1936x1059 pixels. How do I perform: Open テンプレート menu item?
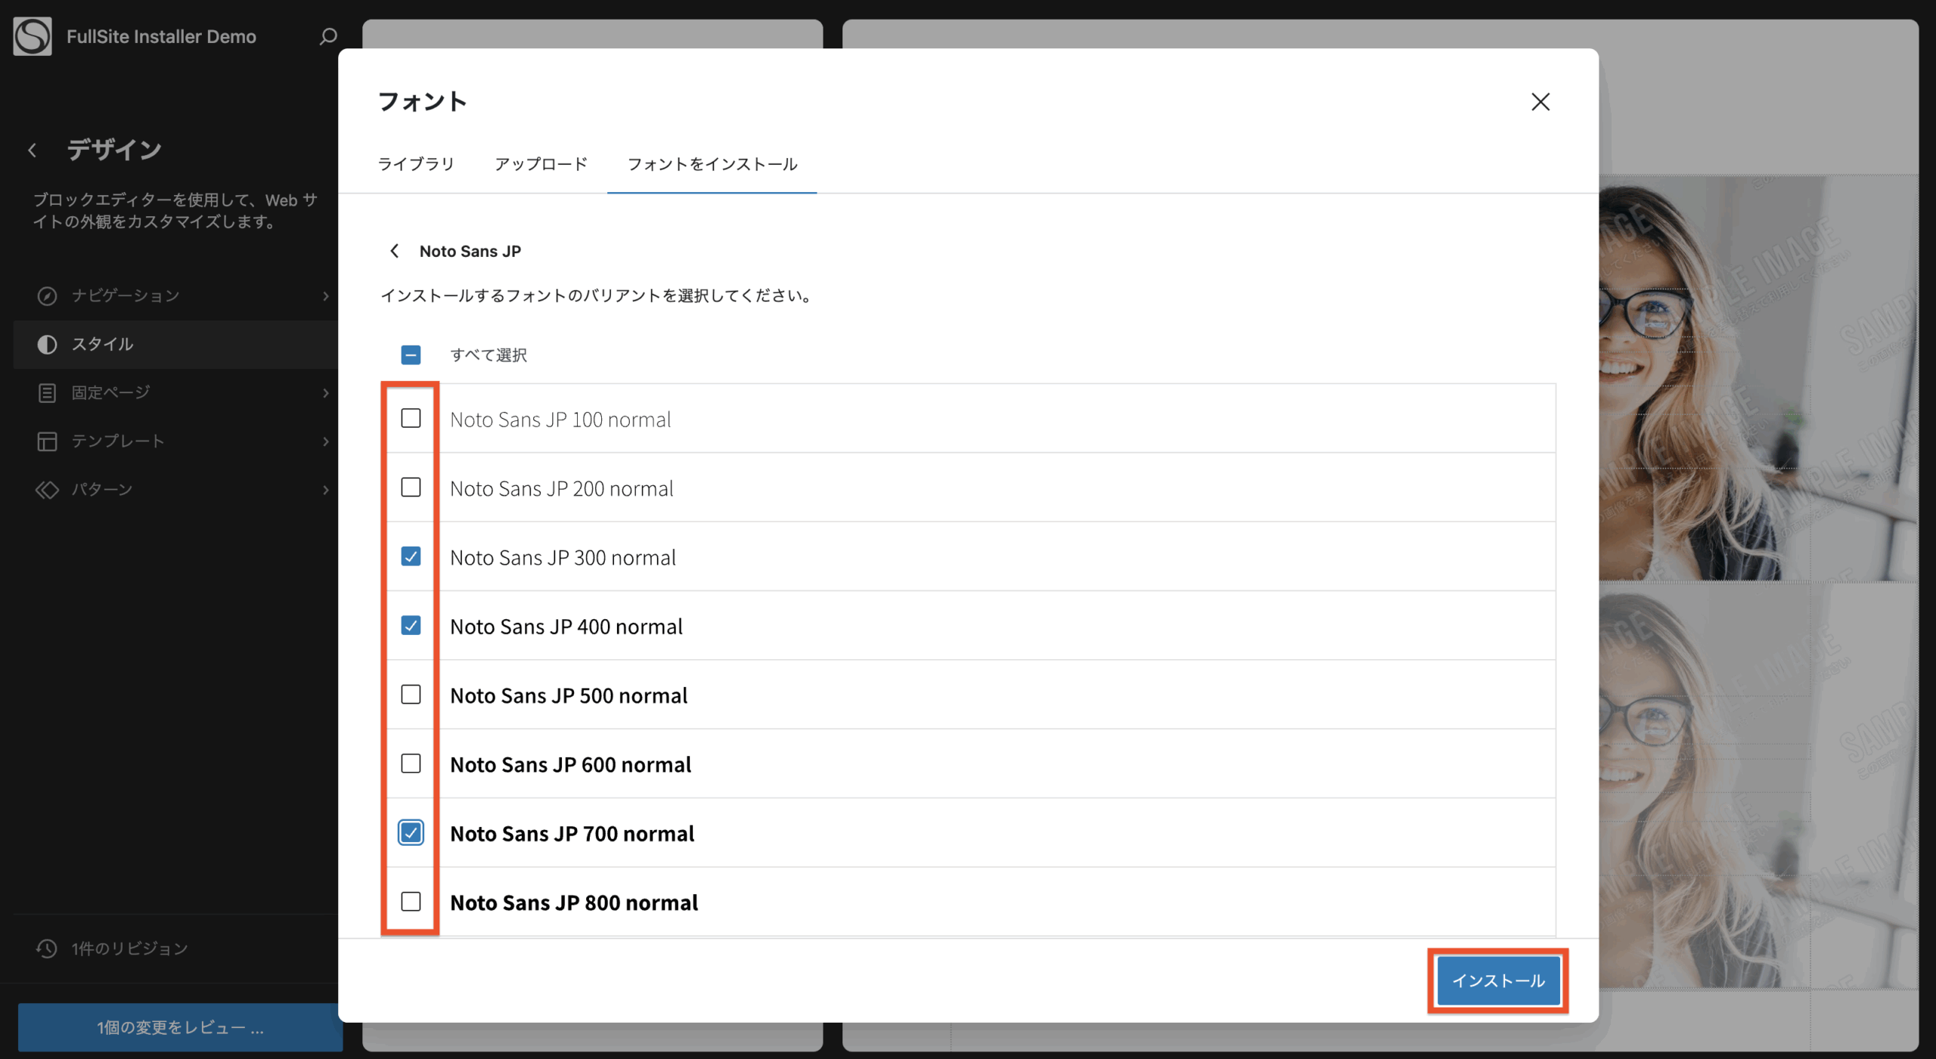pyautogui.click(x=175, y=441)
